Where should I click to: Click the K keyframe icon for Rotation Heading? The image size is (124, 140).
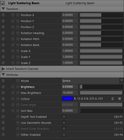13,33
